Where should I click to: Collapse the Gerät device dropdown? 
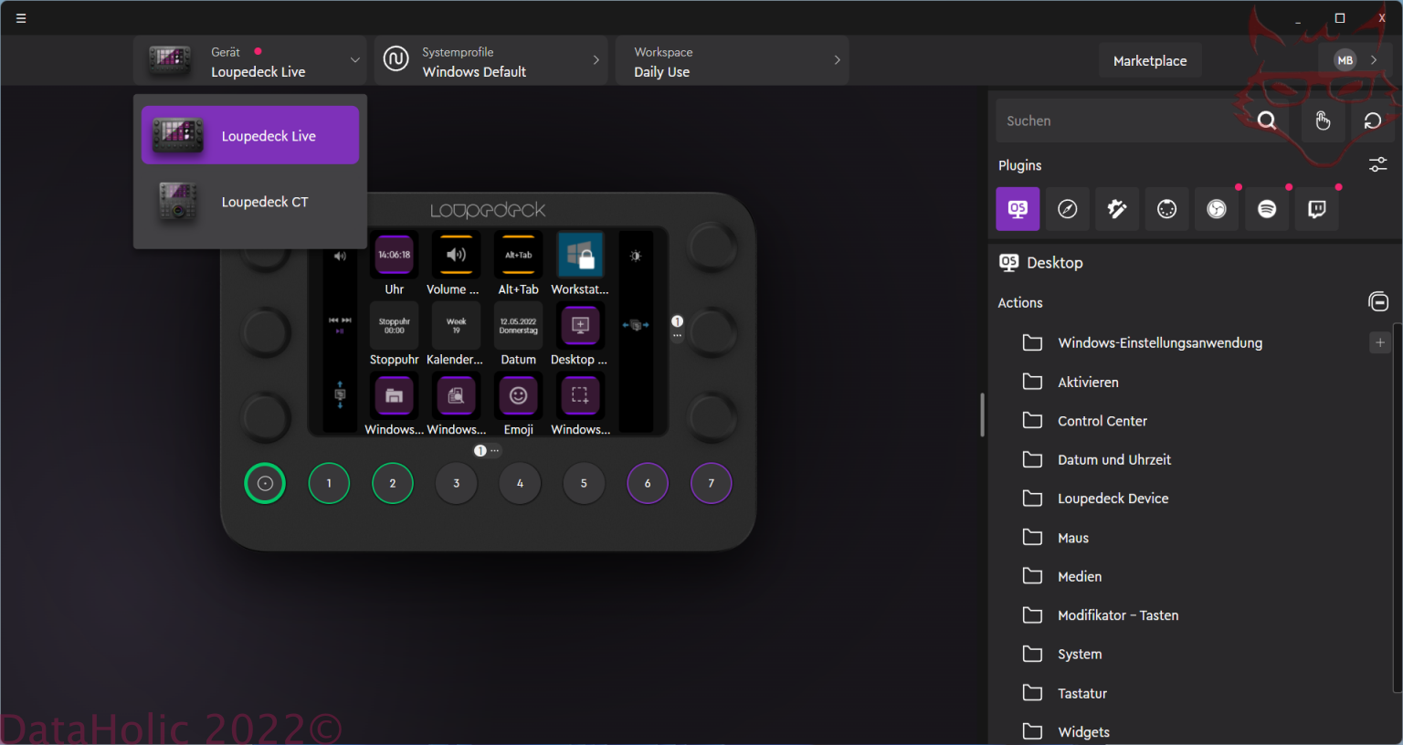tap(354, 60)
